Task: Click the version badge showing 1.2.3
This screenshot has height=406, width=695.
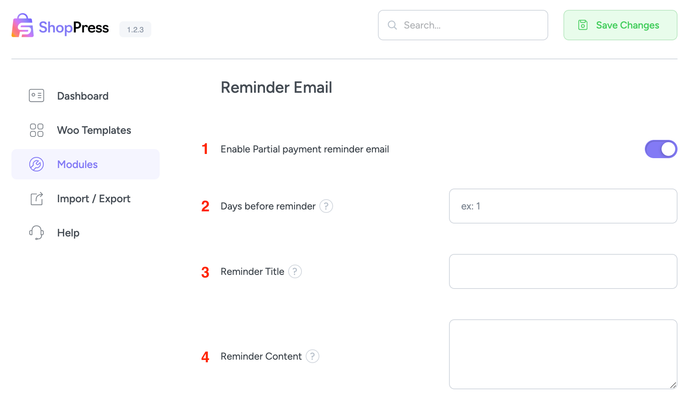Action: tap(135, 29)
